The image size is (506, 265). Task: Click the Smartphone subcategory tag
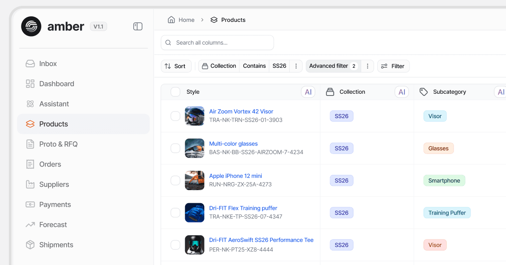(x=444, y=180)
